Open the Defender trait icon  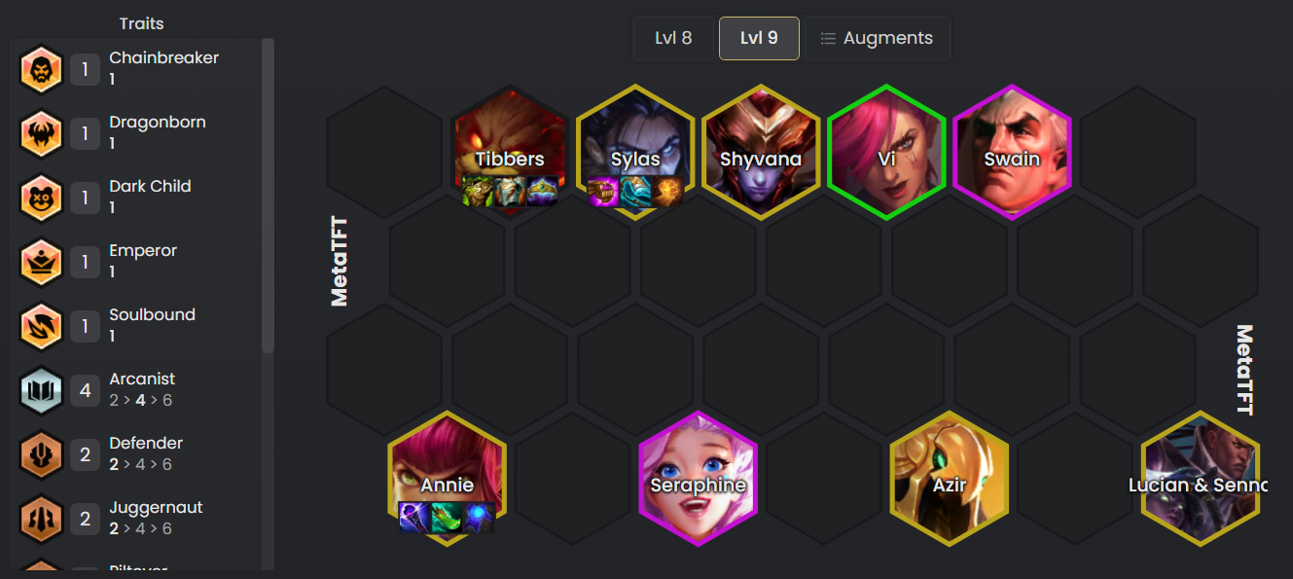(41, 455)
